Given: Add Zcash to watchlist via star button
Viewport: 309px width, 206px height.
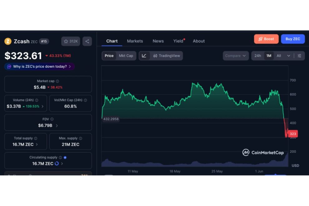Looking at the screenshot, I should click(x=71, y=41).
